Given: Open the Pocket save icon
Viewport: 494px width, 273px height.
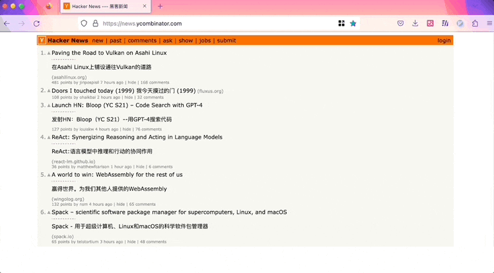Looking at the screenshot, I should pyautogui.click(x=400, y=23).
